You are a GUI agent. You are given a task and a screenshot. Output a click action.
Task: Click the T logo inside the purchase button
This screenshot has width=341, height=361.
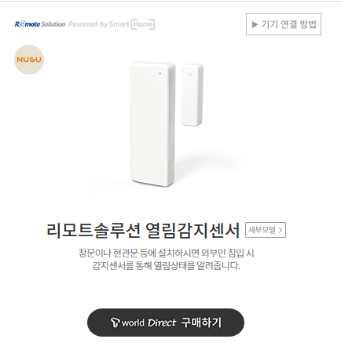coord(115,323)
